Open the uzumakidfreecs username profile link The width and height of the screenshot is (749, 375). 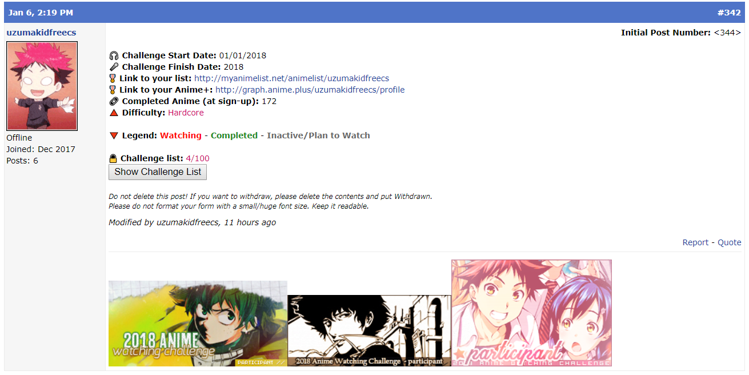(41, 33)
